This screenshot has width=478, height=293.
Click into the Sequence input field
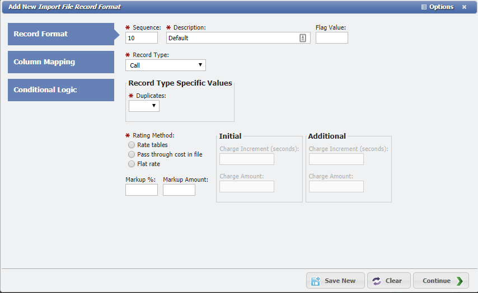(x=142, y=38)
